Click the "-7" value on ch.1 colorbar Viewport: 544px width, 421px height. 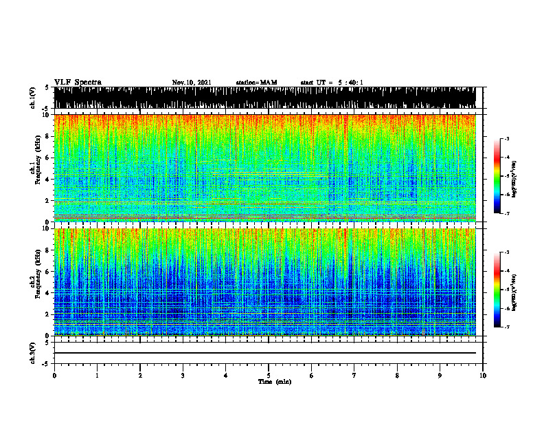tap(506, 213)
